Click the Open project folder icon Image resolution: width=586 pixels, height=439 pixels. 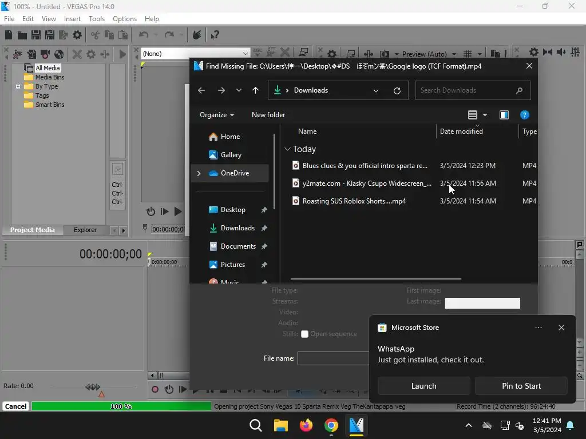pos(22,35)
